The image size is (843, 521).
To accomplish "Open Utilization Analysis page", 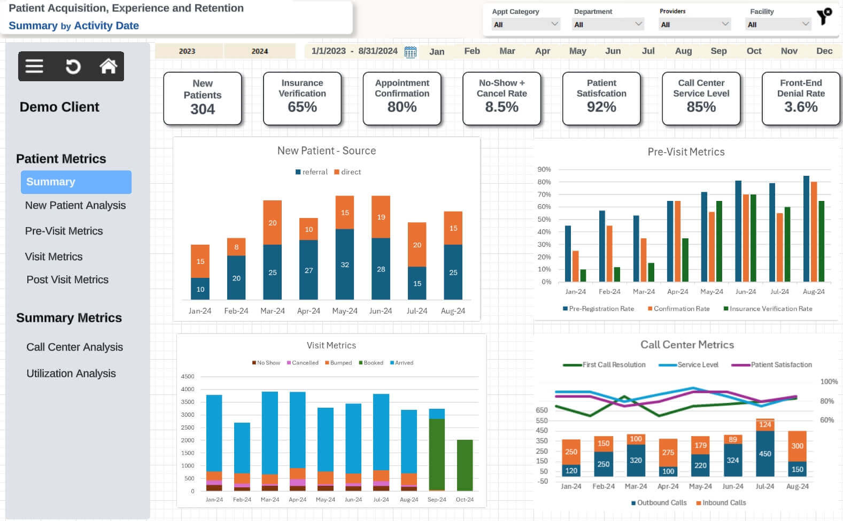I will coord(71,374).
